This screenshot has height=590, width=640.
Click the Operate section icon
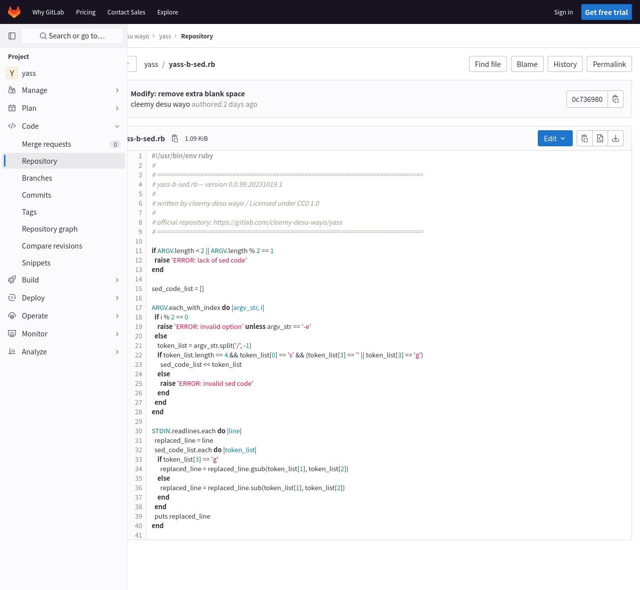tap(12, 315)
